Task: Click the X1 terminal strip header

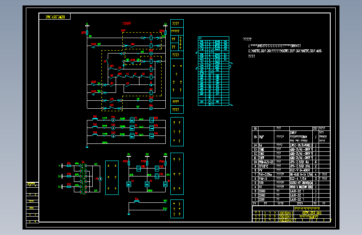Action: point(213,38)
